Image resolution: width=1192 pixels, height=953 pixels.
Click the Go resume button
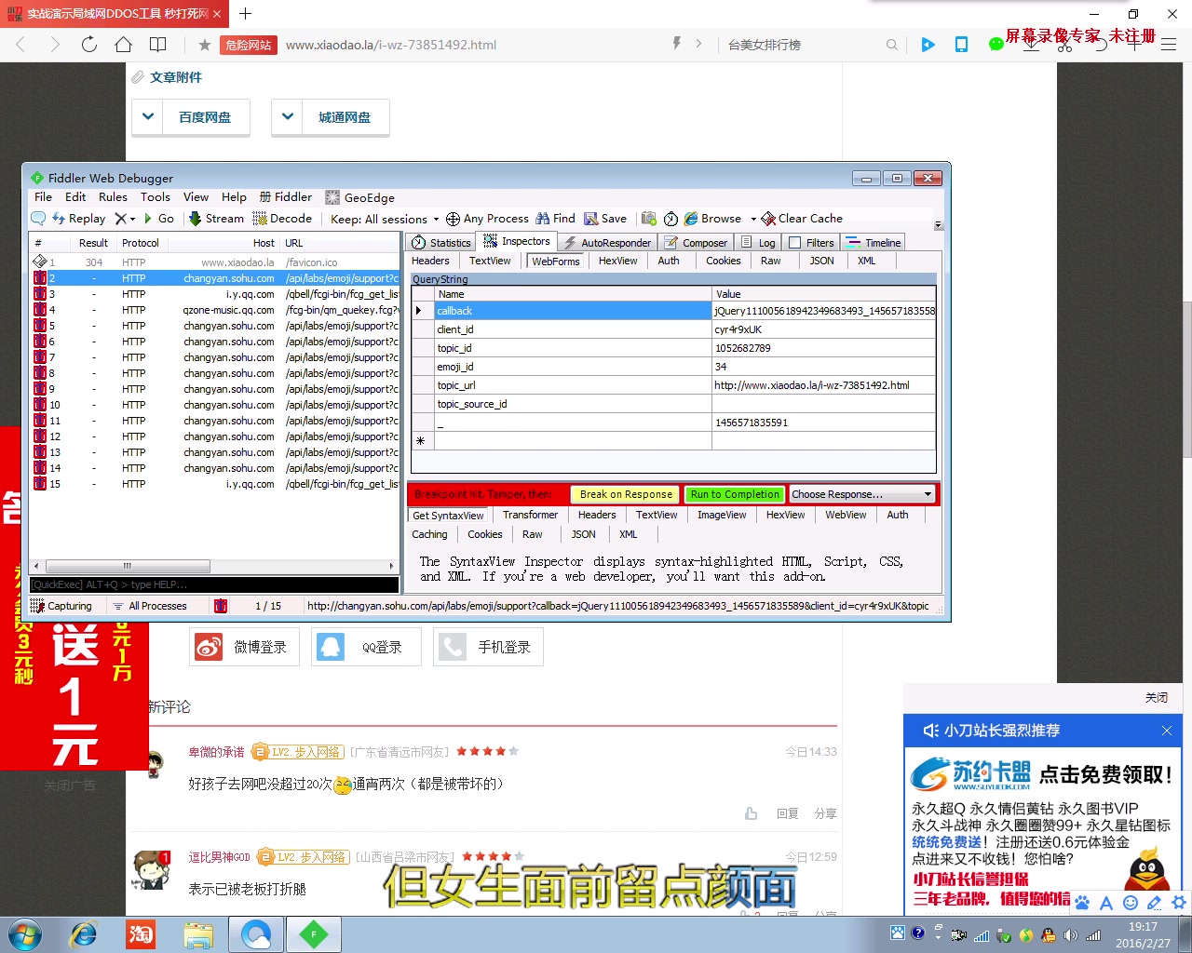pyautogui.click(x=159, y=219)
